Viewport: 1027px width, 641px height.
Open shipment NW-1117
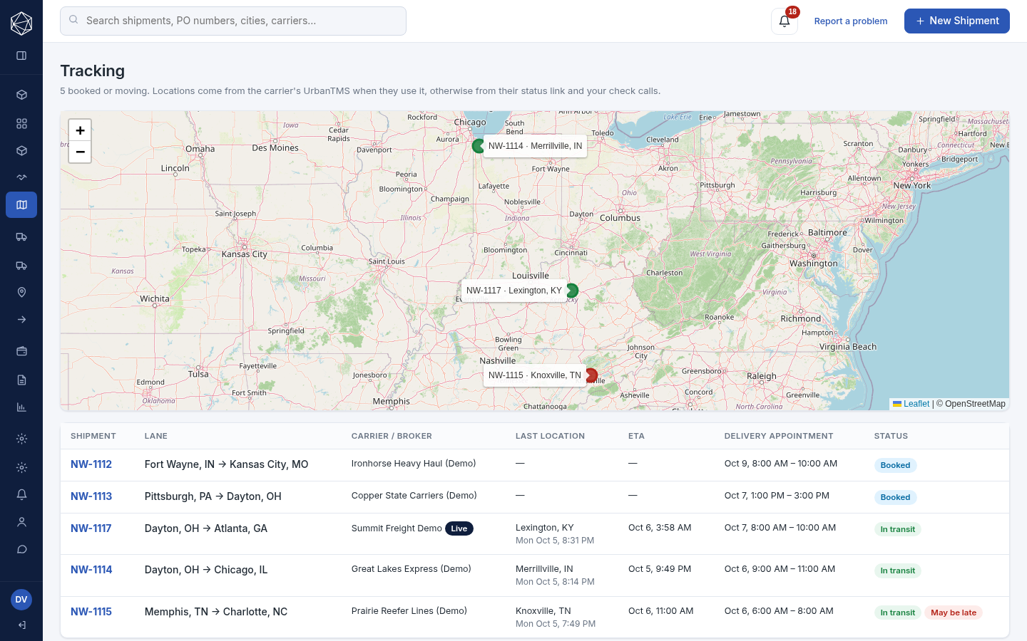pos(91,528)
